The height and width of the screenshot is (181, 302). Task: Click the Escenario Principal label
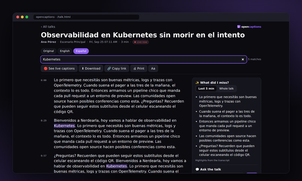click(x=73, y=42)
